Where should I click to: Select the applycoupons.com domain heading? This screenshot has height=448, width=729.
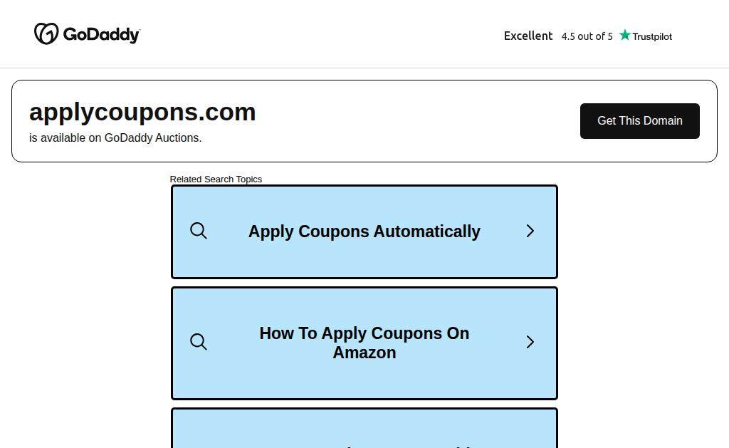coord(142,112)
